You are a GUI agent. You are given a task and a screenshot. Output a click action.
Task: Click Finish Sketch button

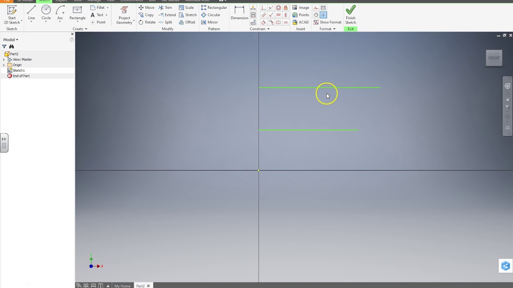point(351,15)
